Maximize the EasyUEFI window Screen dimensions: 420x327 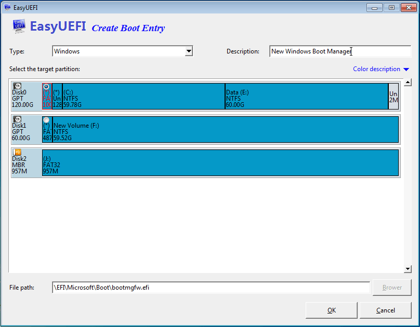tap(391, 8)
